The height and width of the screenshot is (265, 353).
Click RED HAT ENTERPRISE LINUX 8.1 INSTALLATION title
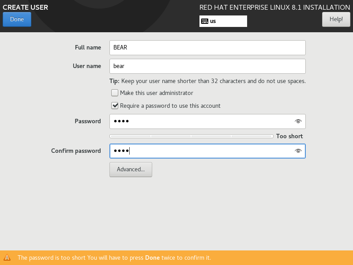tap(274, 7)
